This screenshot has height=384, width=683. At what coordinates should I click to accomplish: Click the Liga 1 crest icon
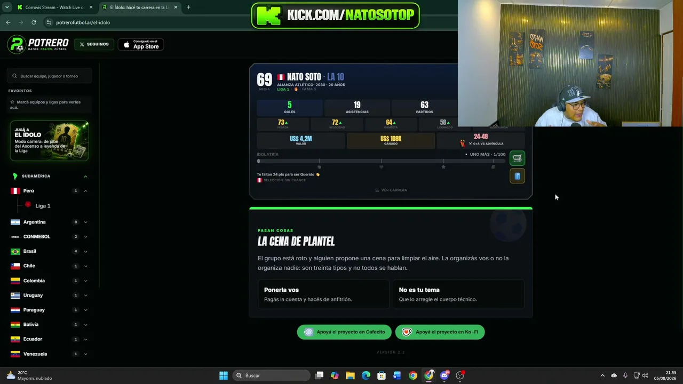[28, 205]
